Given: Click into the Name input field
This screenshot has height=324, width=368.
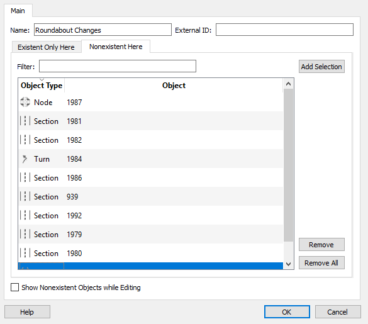Looking at the screenshot, I should coord(103,30).
